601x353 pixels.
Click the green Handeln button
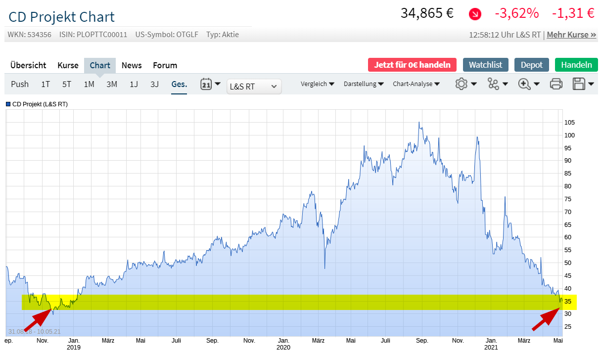pyautogui.click(x=576, y=65)
